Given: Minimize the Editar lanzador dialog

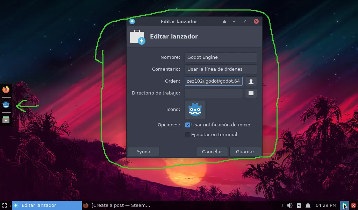Looking at the screenshot, I should coord(234,21).
